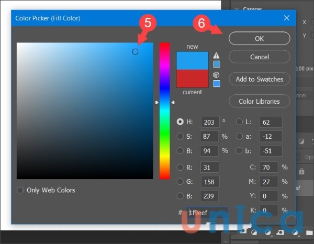The image size is (314, 244).
Task: Select the R red radio button
Action: point(181,168)
